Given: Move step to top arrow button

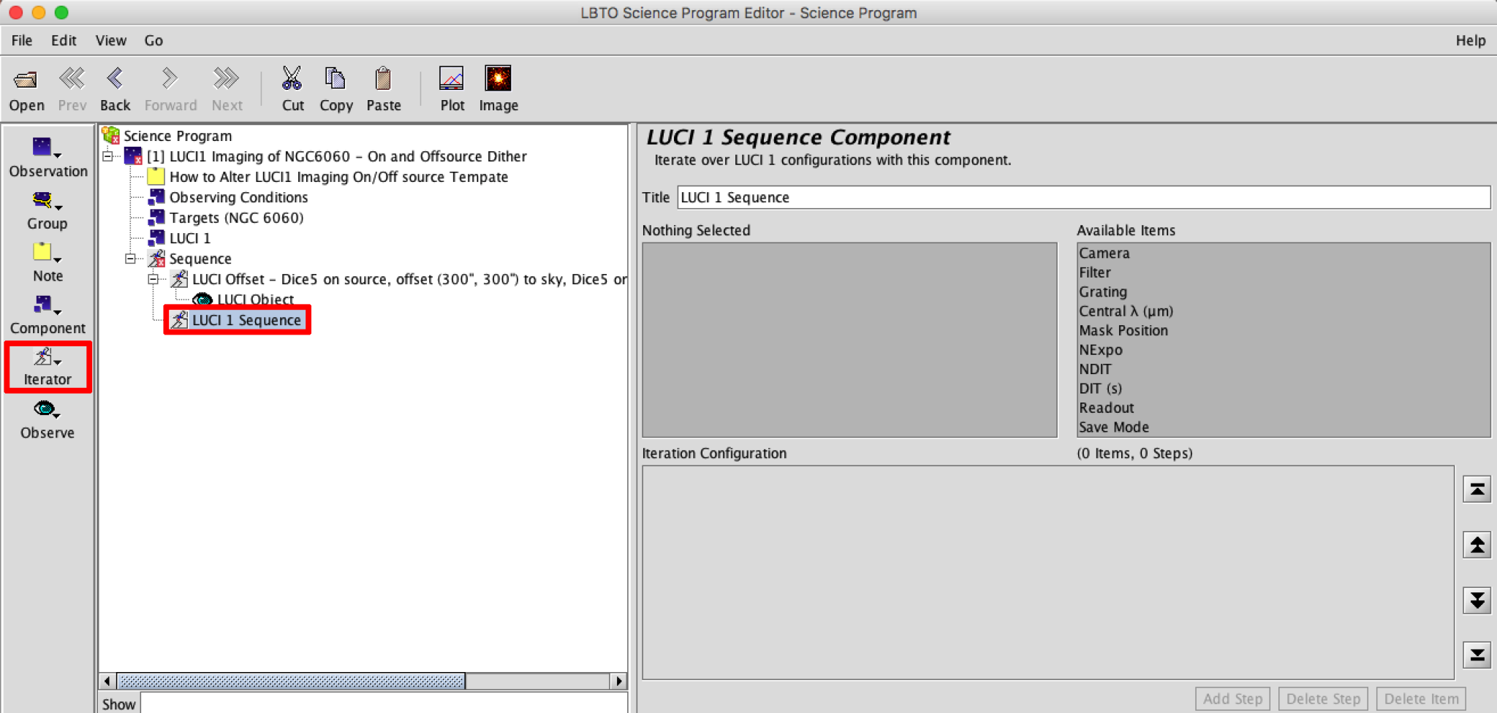Looking at the screenshot, I should coord(1477,489).
